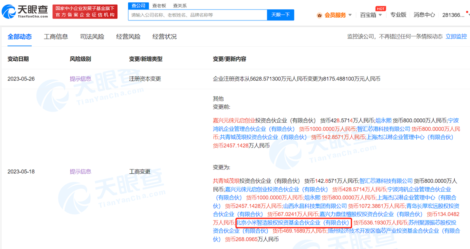The height and width of the screenshot is (249, 470).
Task: Switch to 经营状况 tab
Action: [x=164, y=36]
